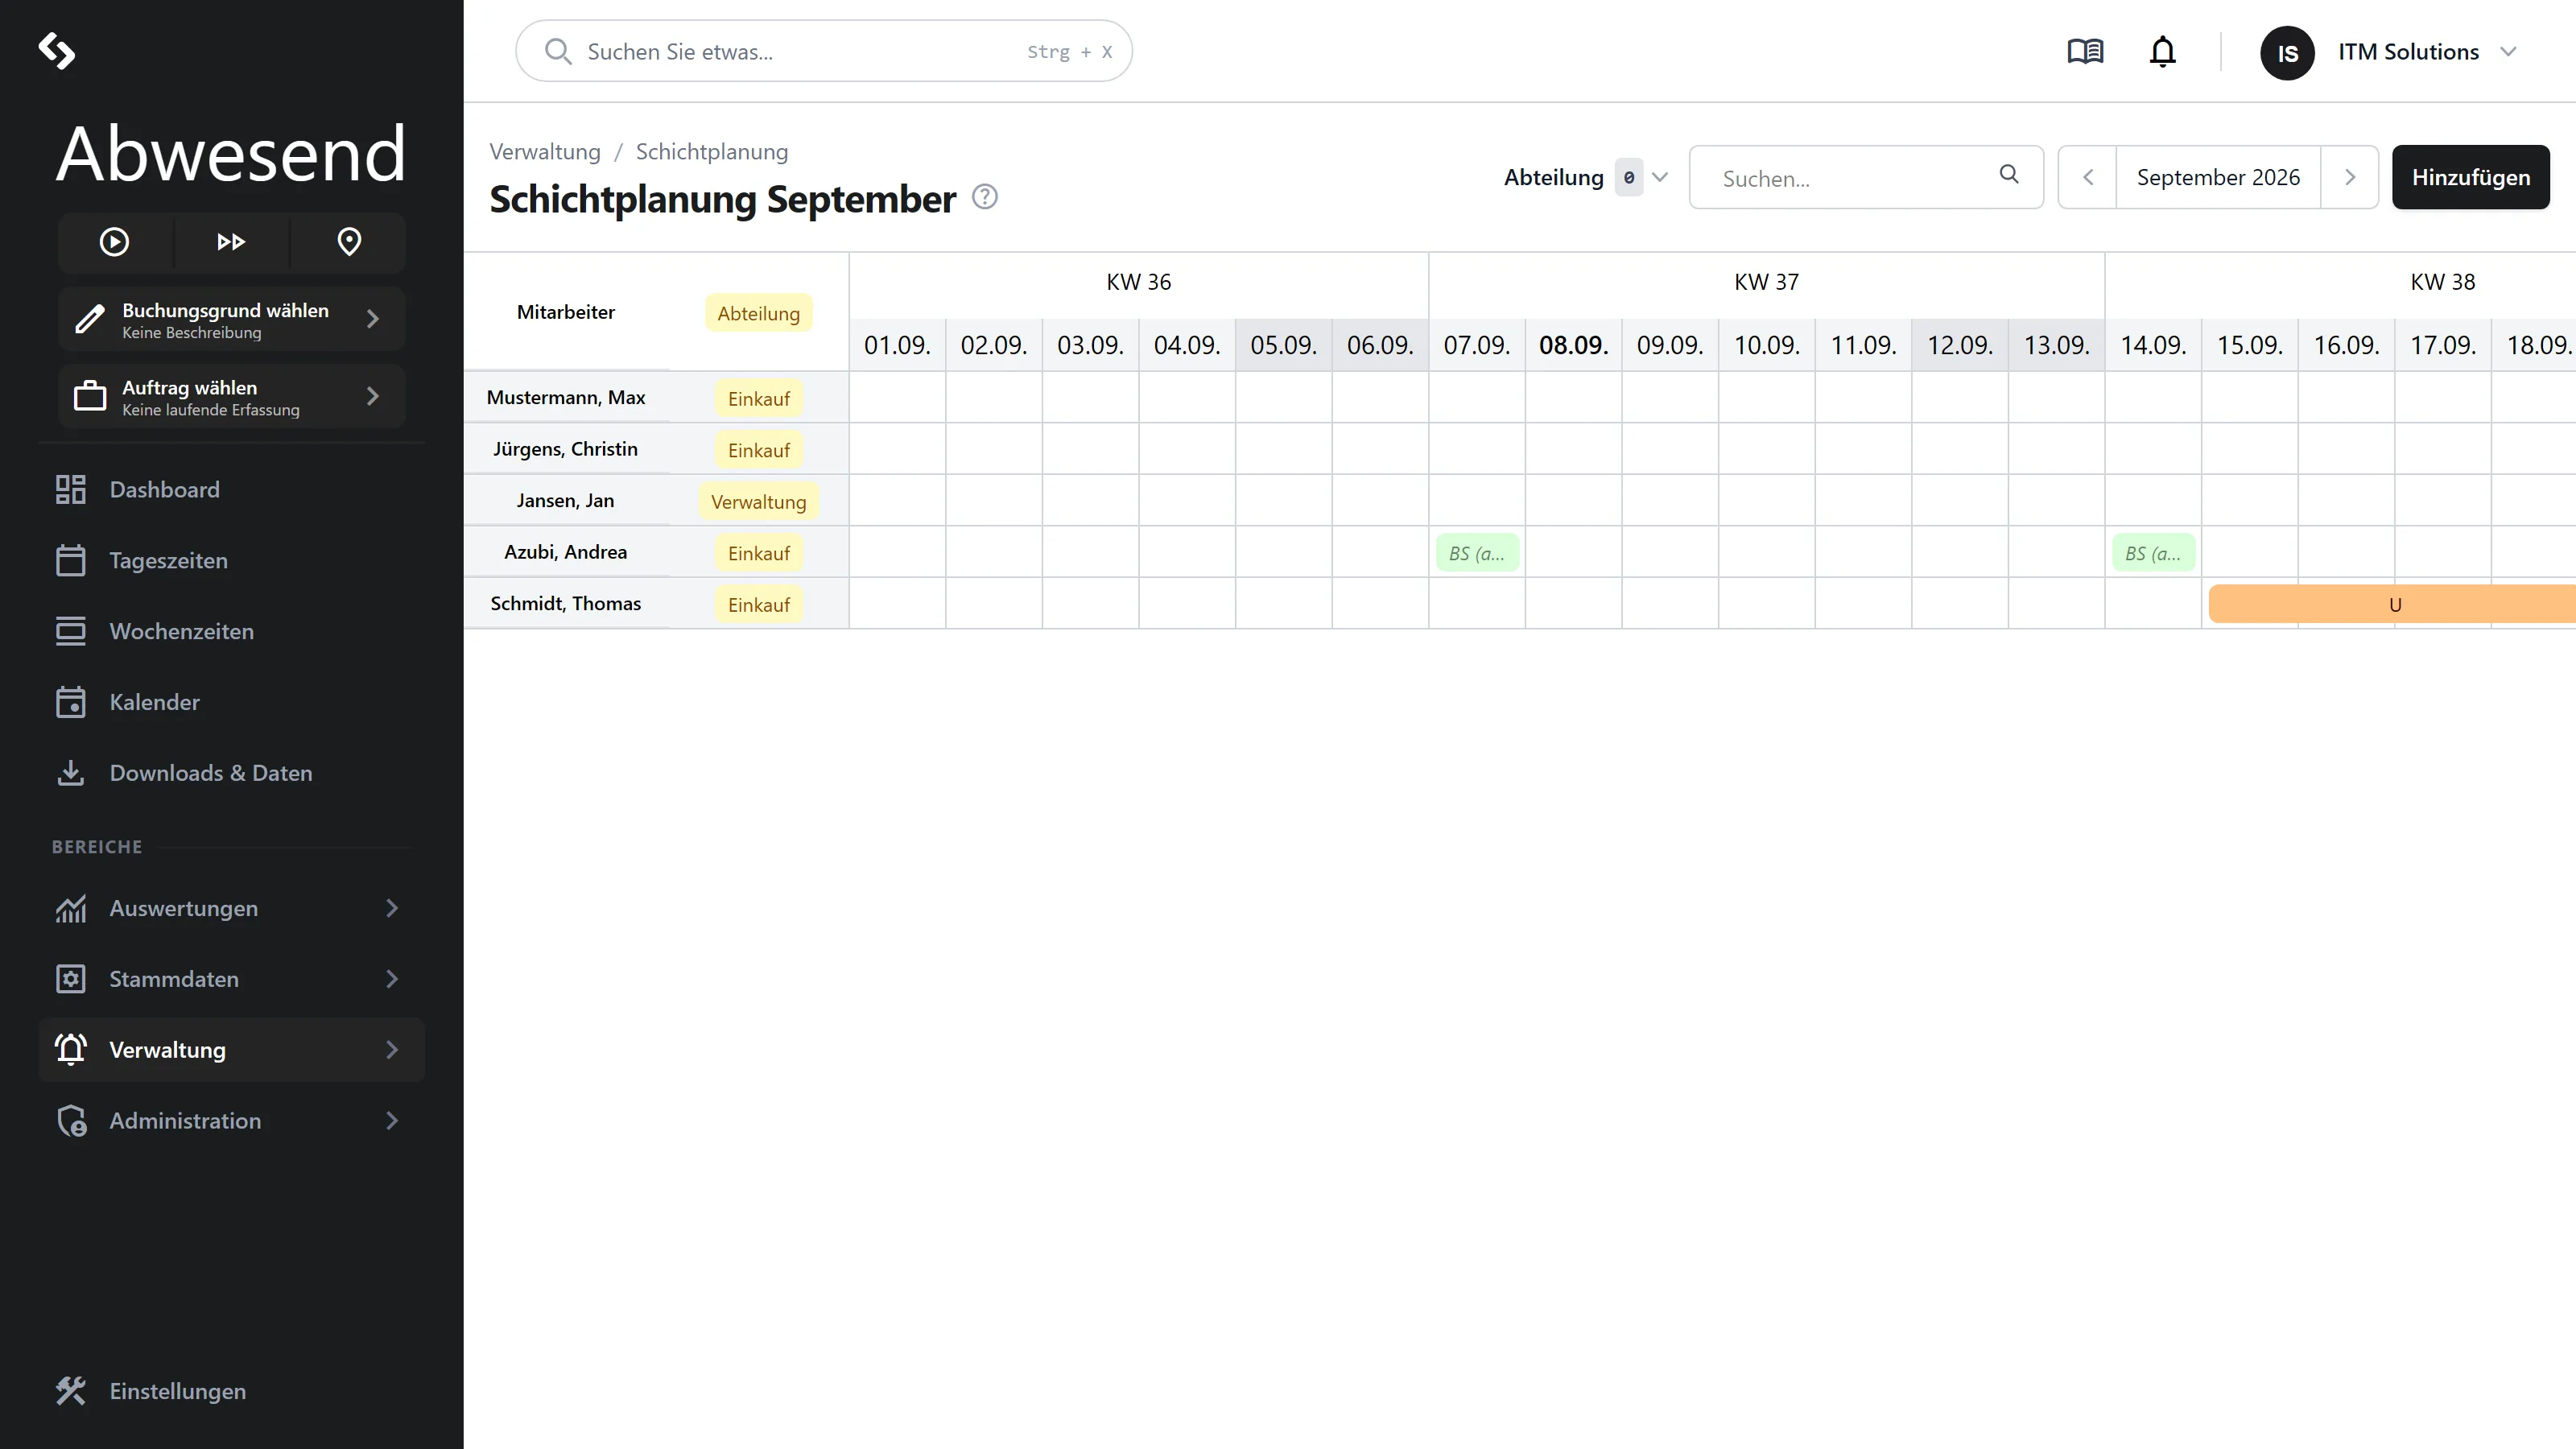Click the IS avatar circle
The height and width of the screenshot is (1449, 2576).
[2287, 53]
